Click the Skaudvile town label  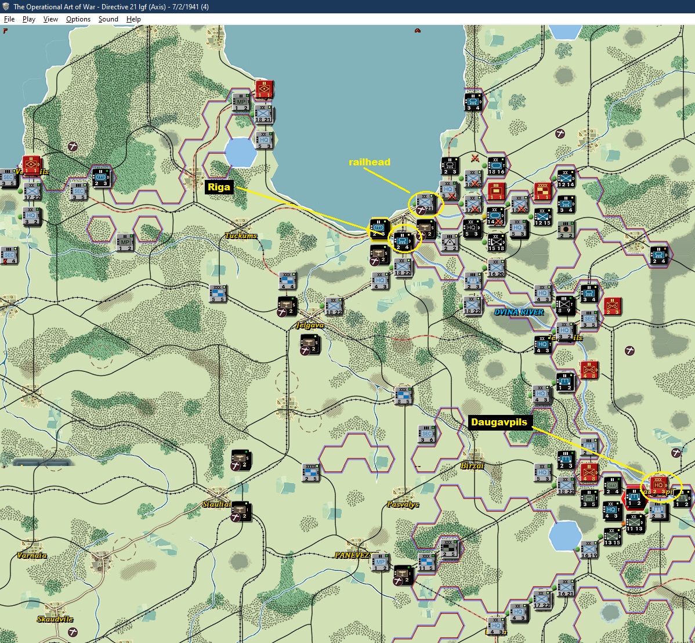pos(55,619)
